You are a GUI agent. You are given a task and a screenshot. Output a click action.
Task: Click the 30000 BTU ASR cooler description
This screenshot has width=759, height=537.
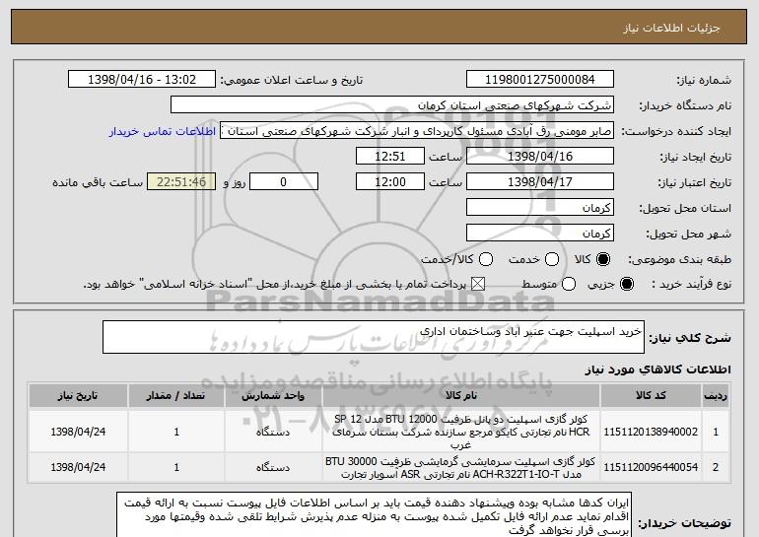point(461,467)
